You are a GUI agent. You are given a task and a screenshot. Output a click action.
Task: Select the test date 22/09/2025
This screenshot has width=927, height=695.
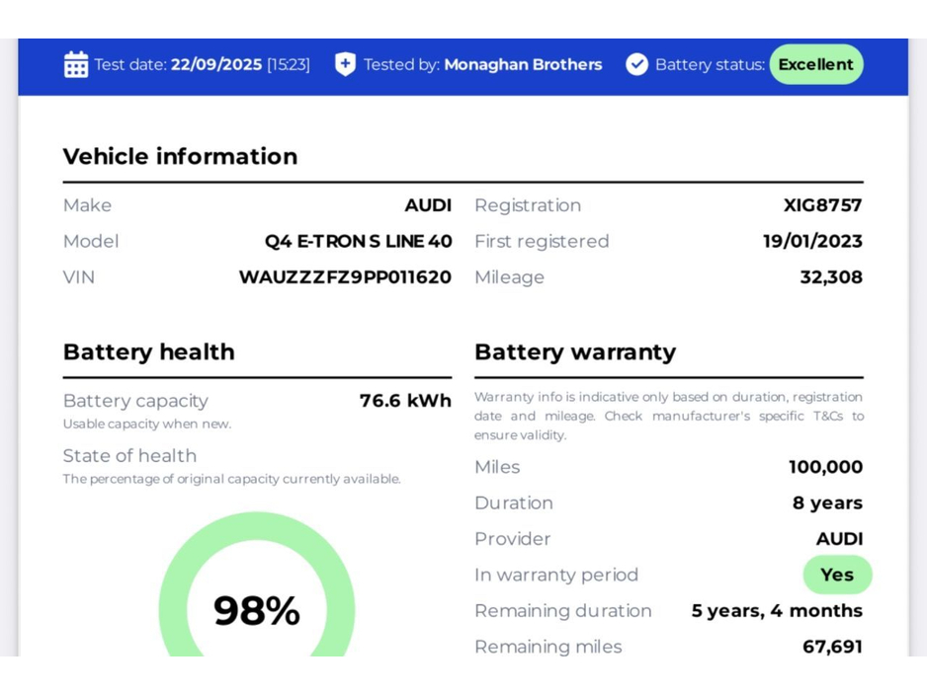(216, 65)
